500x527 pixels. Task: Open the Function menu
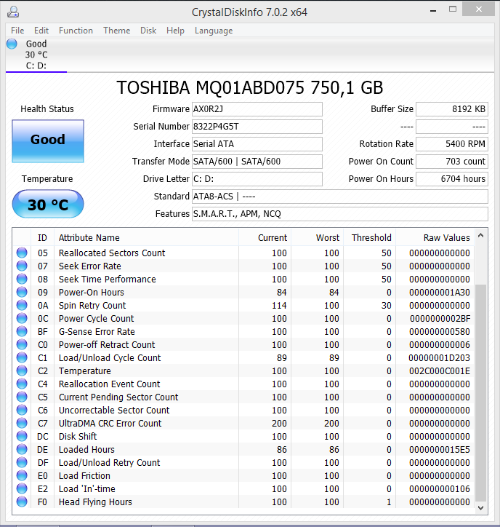pos(76,31)
